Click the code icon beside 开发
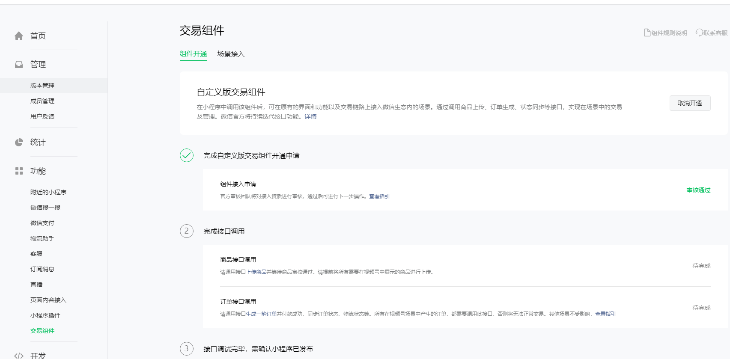This screenshot has height=359, width=730. (19, 356)
